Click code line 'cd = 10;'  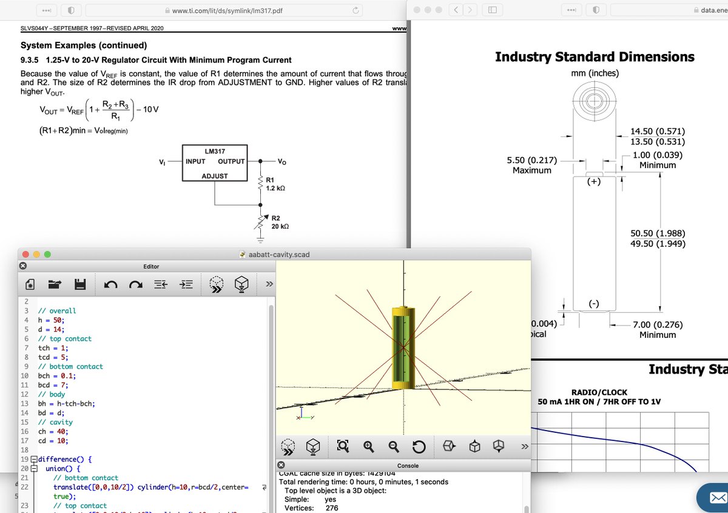pyautogui.click(x=53, y=440)
